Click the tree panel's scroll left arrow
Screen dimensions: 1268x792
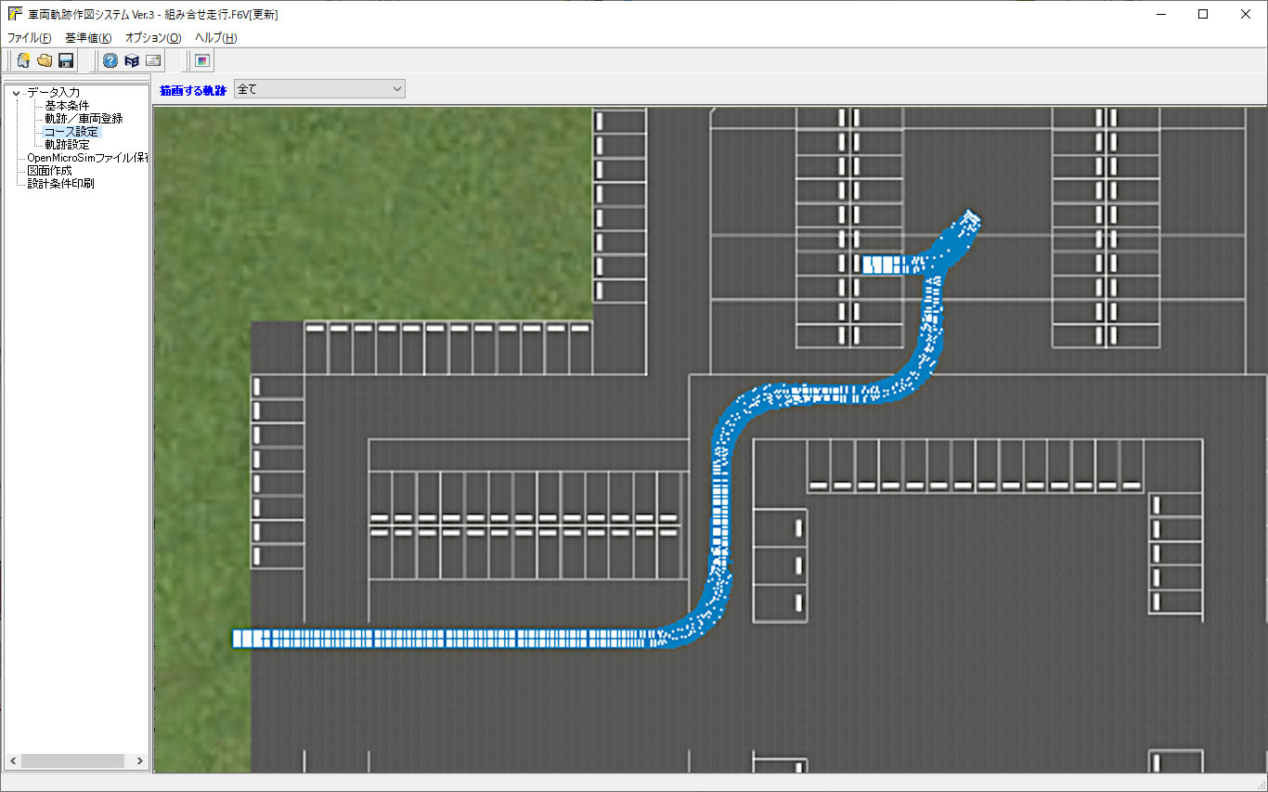point(13,760)
